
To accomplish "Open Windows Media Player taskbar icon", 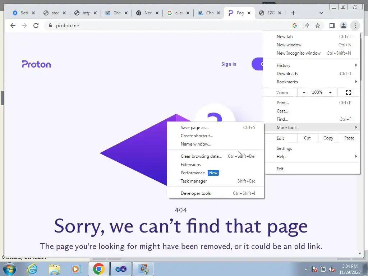I will (76, 269).
